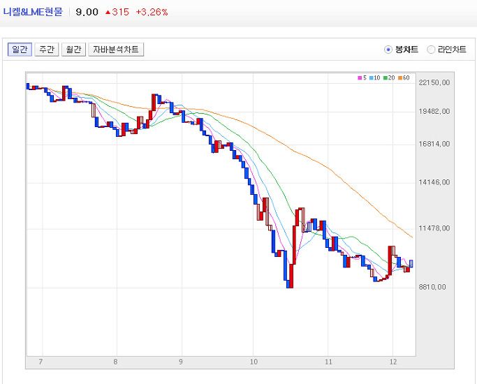Open the 자바분석차트 analysis chart
Viewport: 477px width, 384px height.
pos(116,50)
